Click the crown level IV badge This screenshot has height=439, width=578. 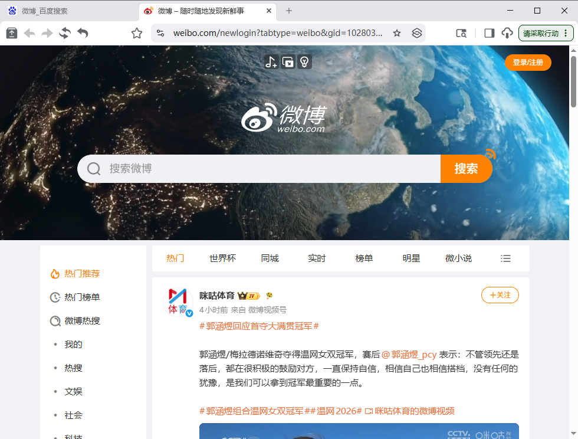[x=249, y=296]
